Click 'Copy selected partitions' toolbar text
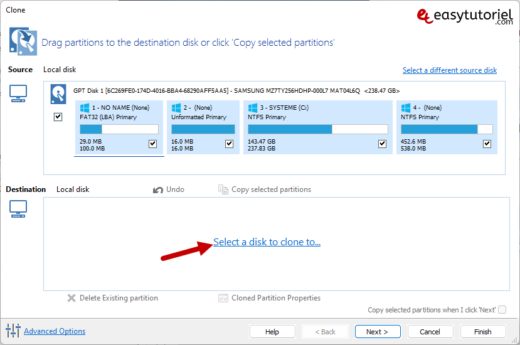This screenshot has height=345, width=520. (271, 189)
